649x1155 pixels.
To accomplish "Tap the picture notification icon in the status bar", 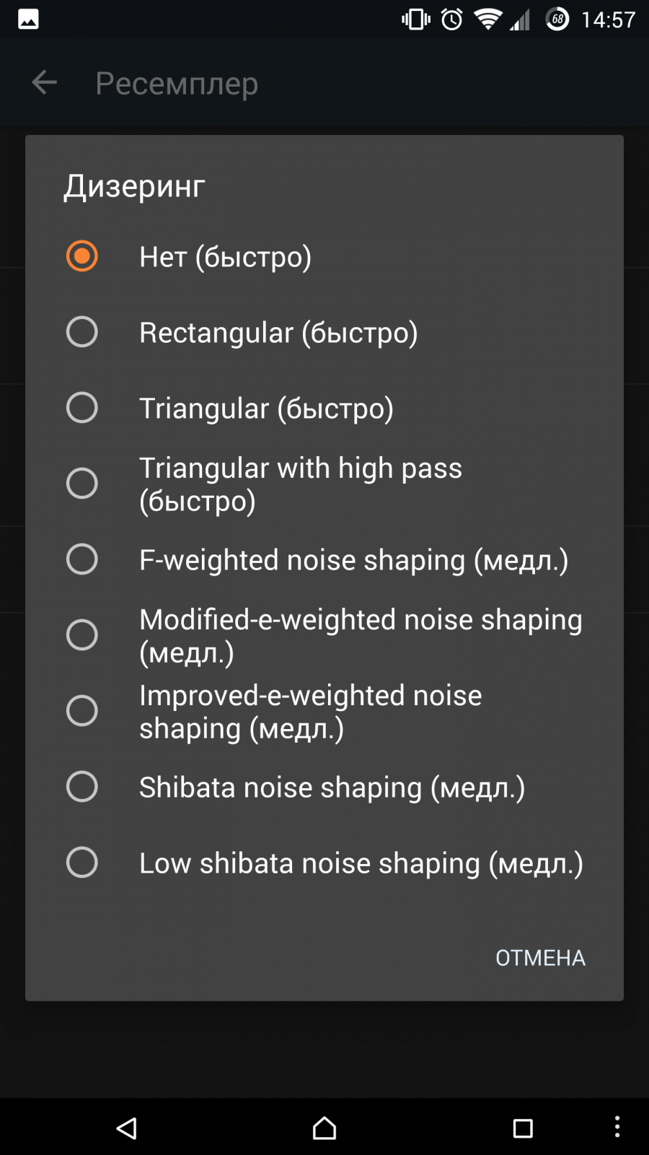I will (x=28, y=19).
